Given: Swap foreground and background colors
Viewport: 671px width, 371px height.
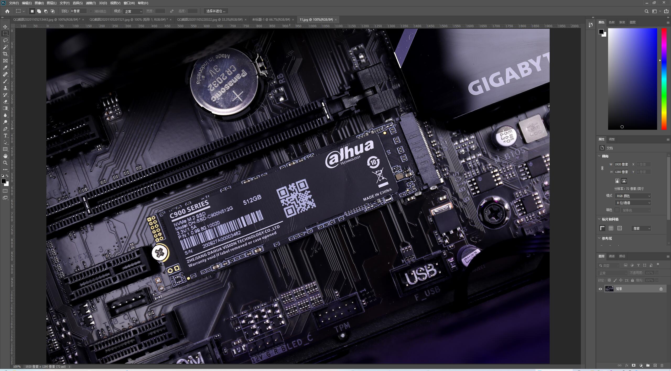Looking at the screenshot, I should point(7,176).
